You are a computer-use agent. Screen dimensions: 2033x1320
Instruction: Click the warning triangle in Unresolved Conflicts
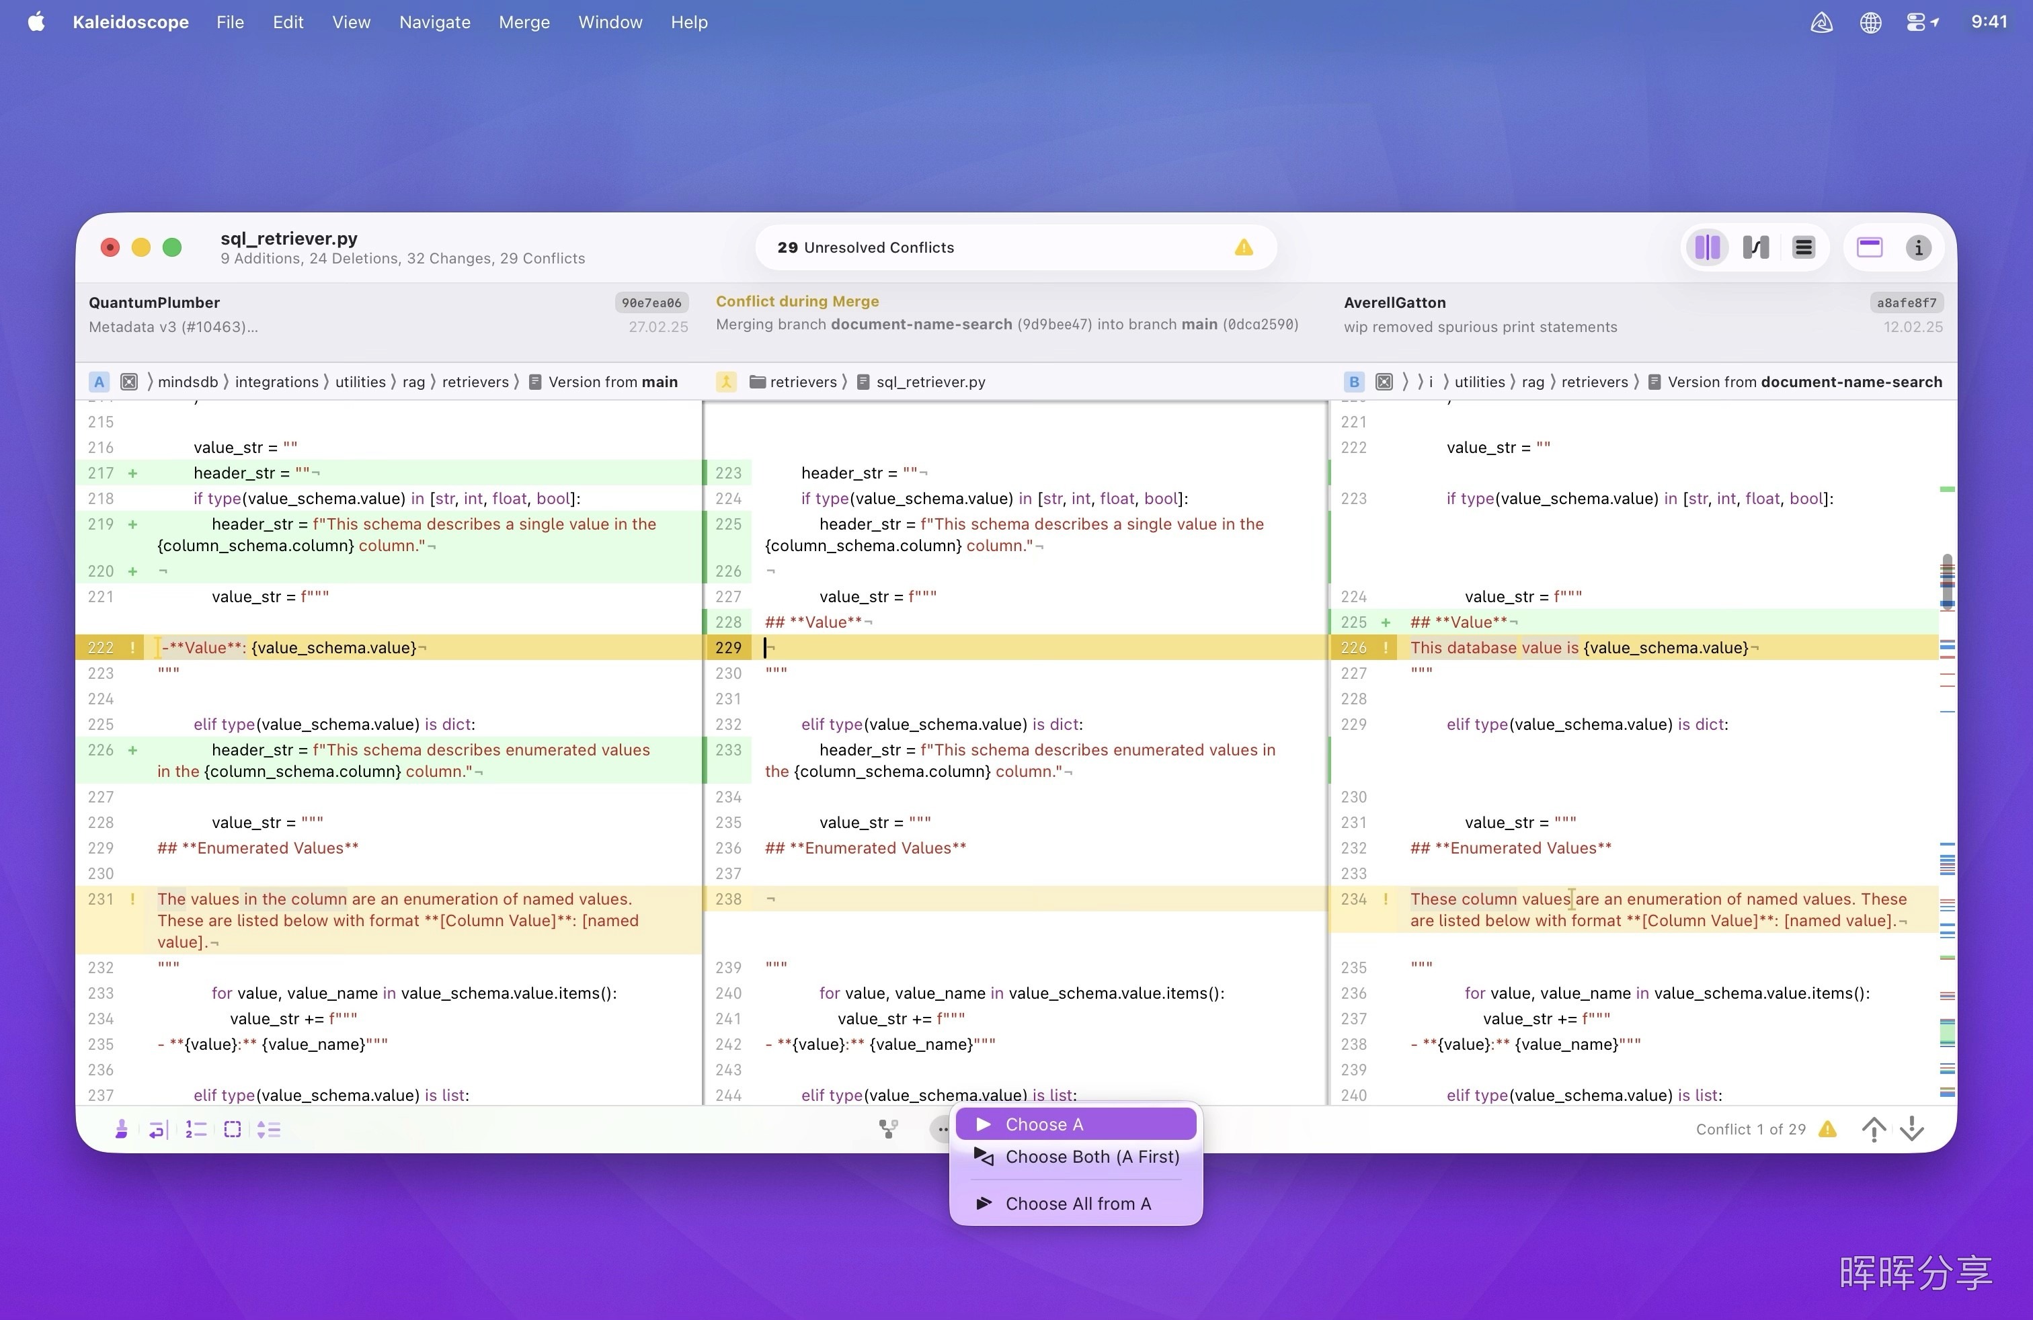coord(1244,247)
